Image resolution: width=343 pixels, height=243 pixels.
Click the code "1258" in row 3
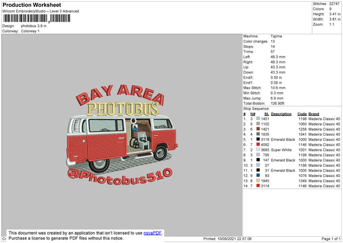click(x=302, y=130)
